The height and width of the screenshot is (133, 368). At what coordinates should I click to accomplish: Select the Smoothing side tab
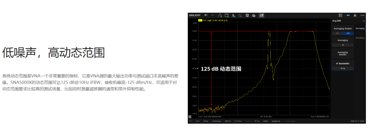[360, 38]
